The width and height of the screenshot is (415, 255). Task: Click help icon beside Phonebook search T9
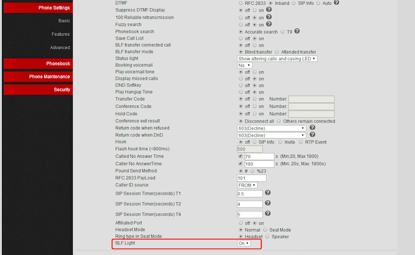(297, 31)
